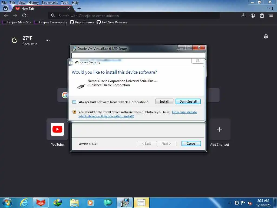277x208 pixels.
Task: Reload the current page
Action: pos(24,15)
